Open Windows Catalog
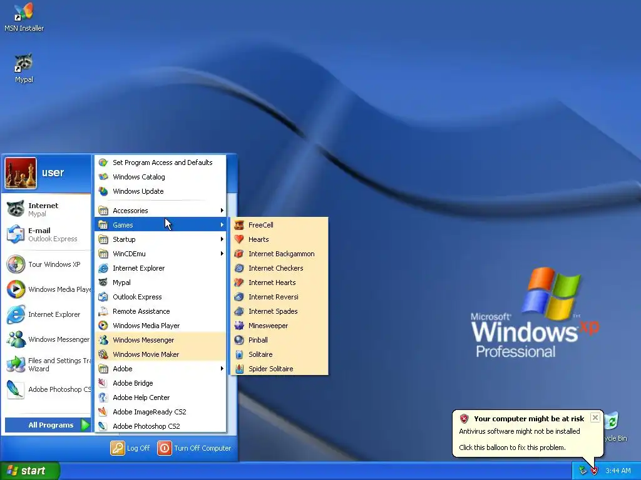Viewport: 641px width, 480px height. 160,177
